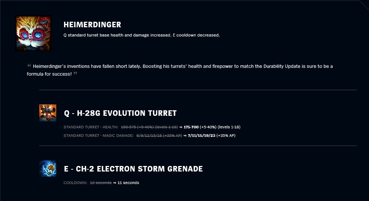The image size is (369, 201).
Task: Click the new 11 seconds cooldown value
Action: coord(128,183)
